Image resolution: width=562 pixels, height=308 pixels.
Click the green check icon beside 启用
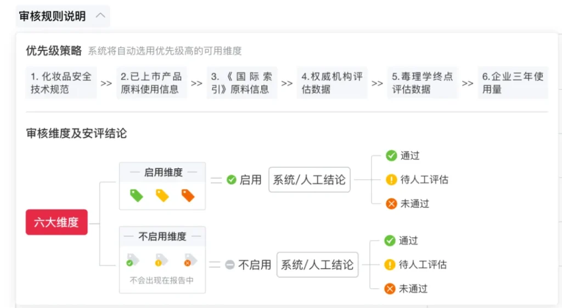[x=232, y=180]
